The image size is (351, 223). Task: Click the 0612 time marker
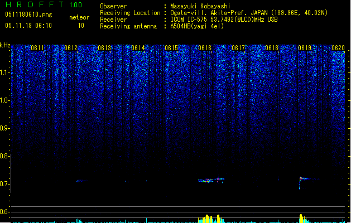click(x=71, y=48)
